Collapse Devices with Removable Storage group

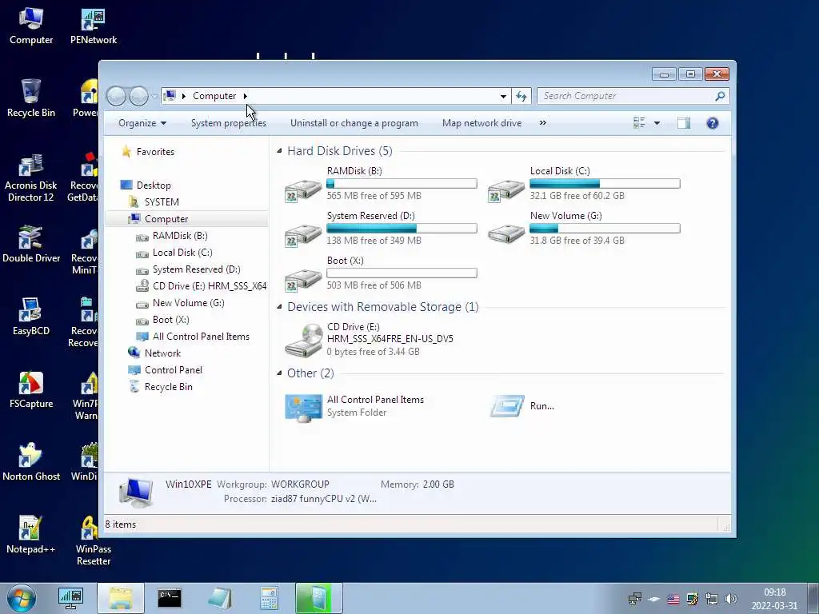[279, 306]
